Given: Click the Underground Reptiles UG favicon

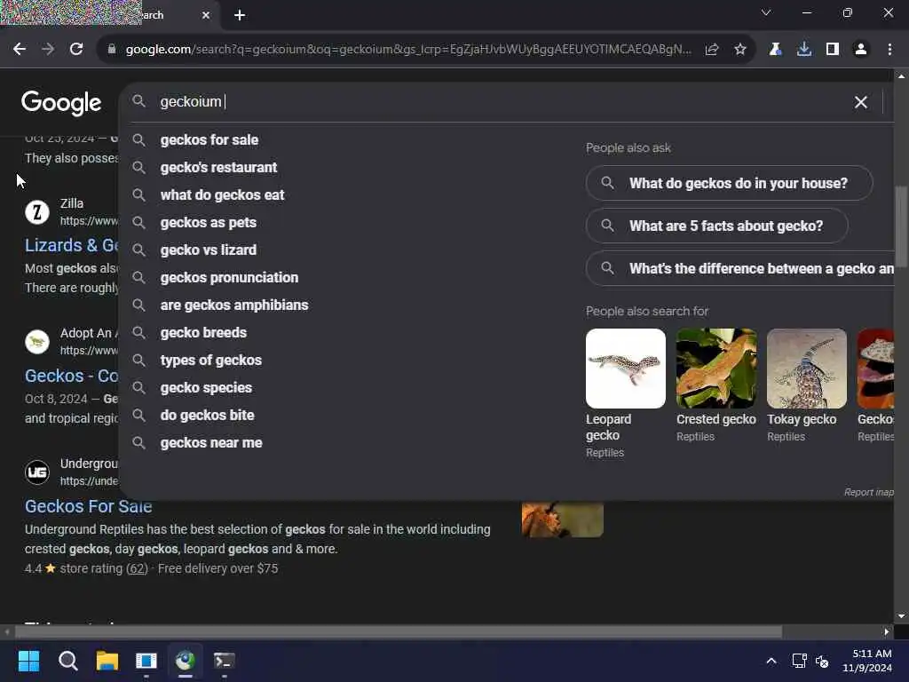Looking at the screenshot, I should tap(37, 472).
